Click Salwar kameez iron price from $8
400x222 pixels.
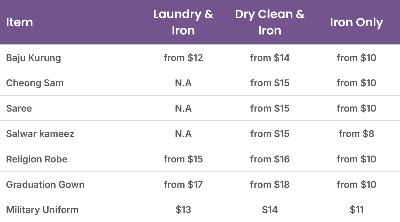click(x=356, y=134)
